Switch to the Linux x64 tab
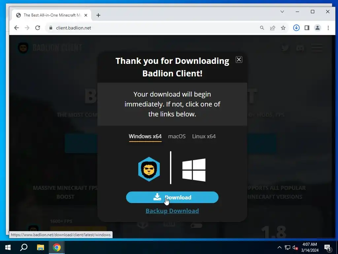 204,137
